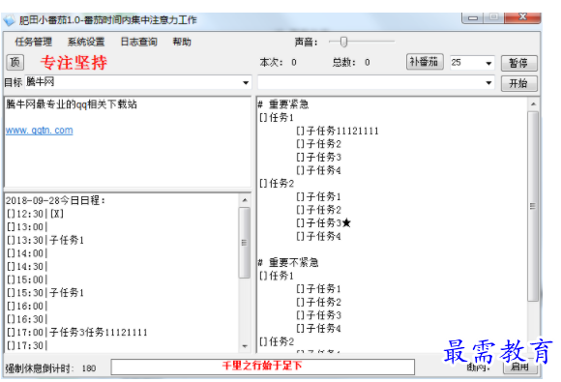Expand the 目标 腾牛网 dropdown
The height and width of the screenshot is (382, 561).
click(x=246, y=82)
